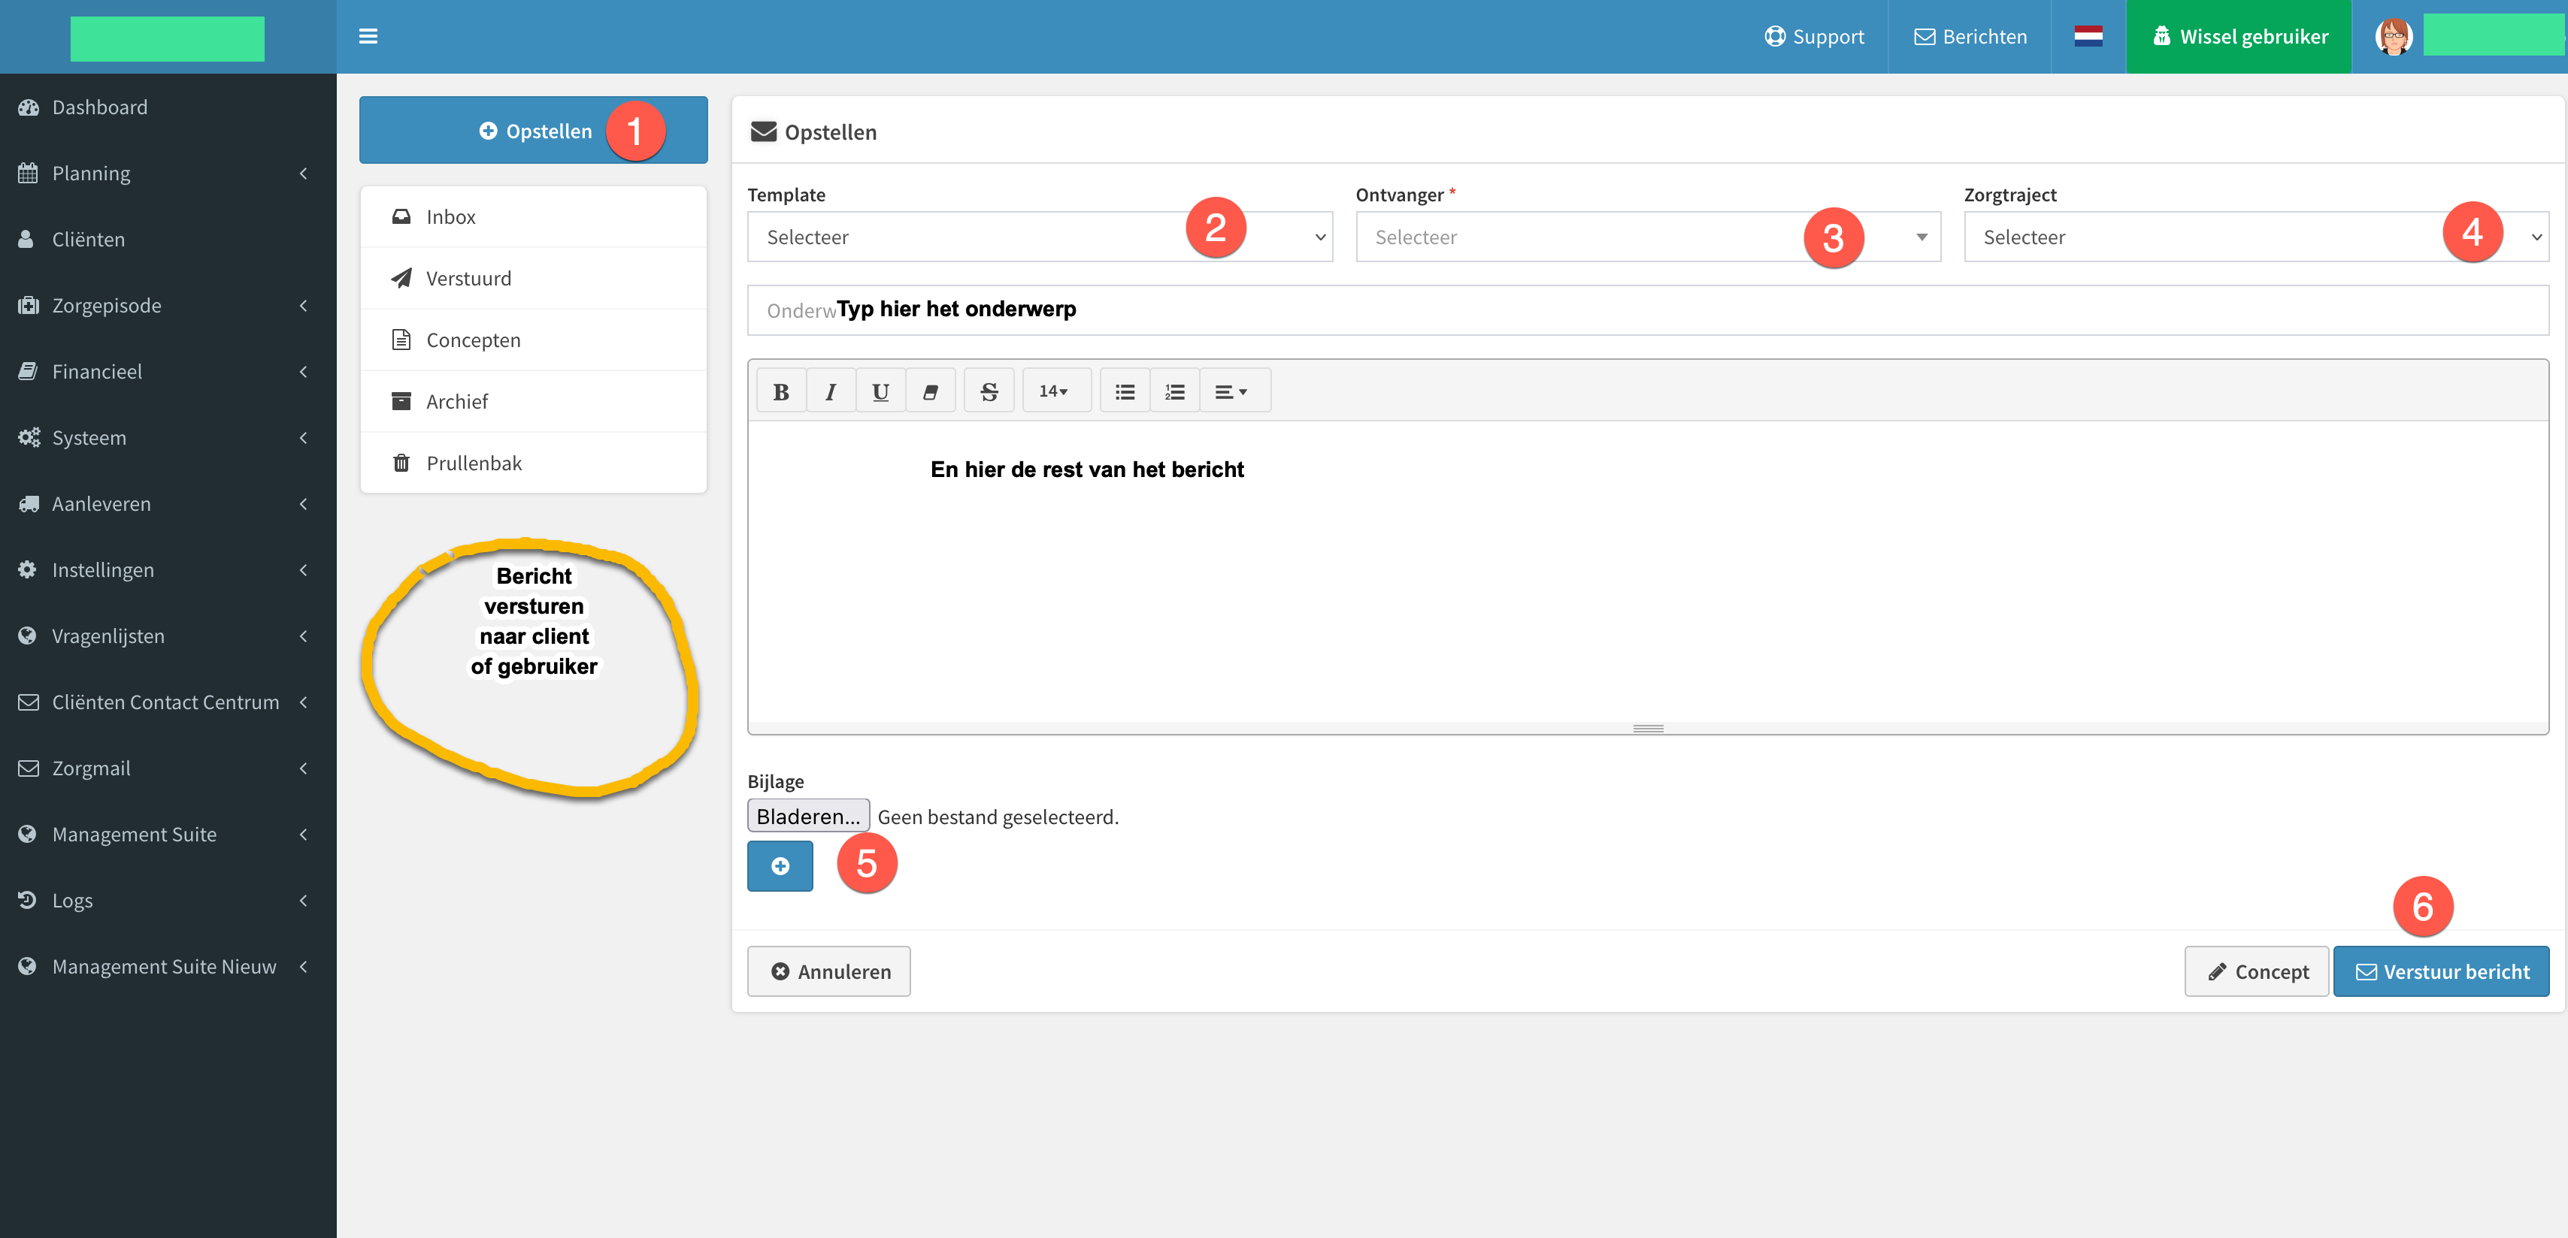Open Berichten in the top bar
Screen dimensions: 2568x1238
(x=1970, y=37)
